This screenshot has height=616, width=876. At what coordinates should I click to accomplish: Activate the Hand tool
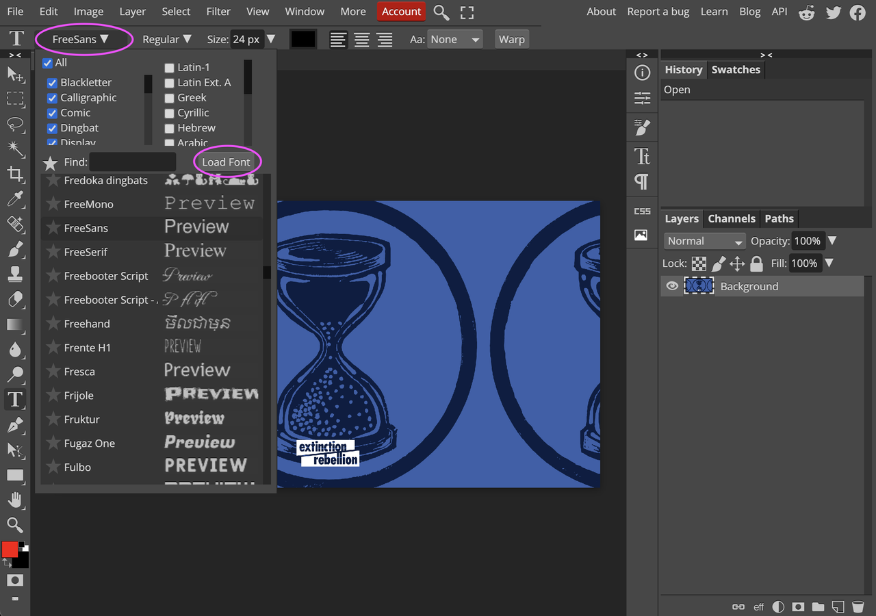(x=15, y=500)
